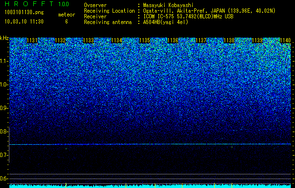Click the 1136 time label

coord(173,40)
